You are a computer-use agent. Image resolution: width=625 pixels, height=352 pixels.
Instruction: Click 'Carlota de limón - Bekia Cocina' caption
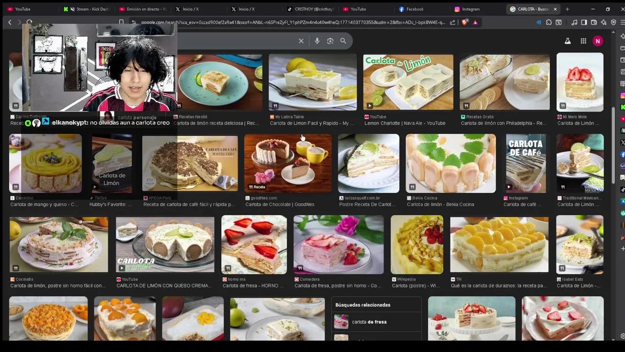point(440,204)
